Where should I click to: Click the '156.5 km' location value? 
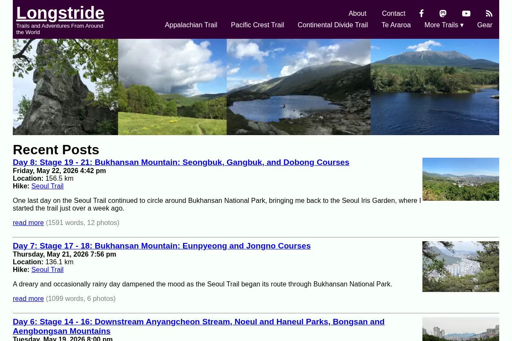[x=59, y=179]
